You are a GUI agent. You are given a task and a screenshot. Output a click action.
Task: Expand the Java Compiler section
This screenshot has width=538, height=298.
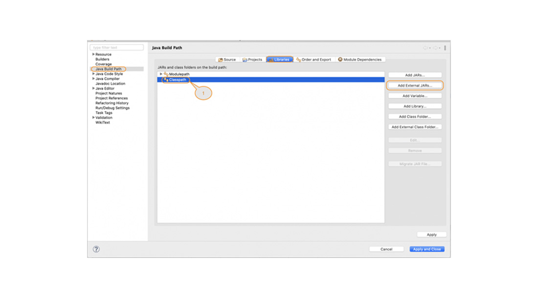point(93,79)
